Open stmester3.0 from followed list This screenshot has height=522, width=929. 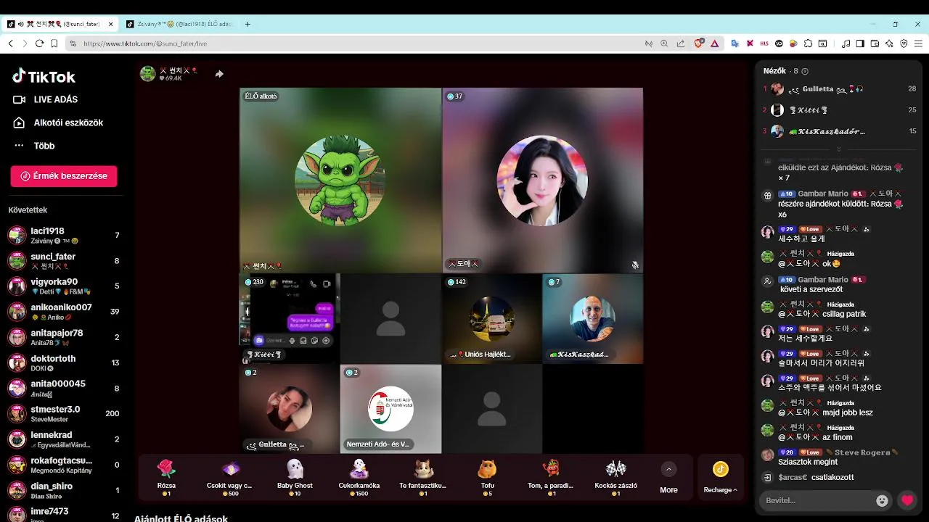click(64, 413)
